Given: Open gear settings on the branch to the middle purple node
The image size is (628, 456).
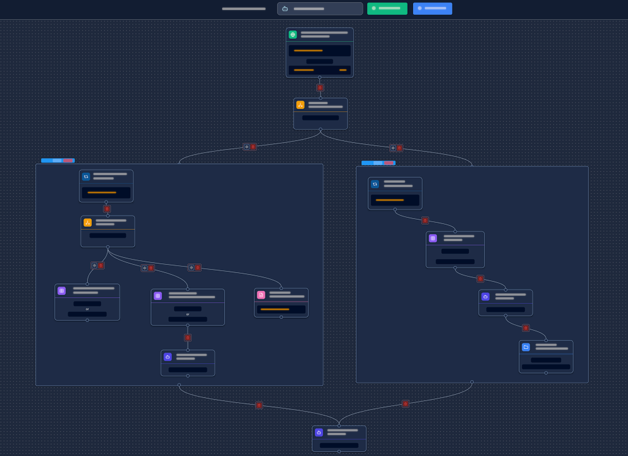Looking at the screenshot, I should (145, 268).
